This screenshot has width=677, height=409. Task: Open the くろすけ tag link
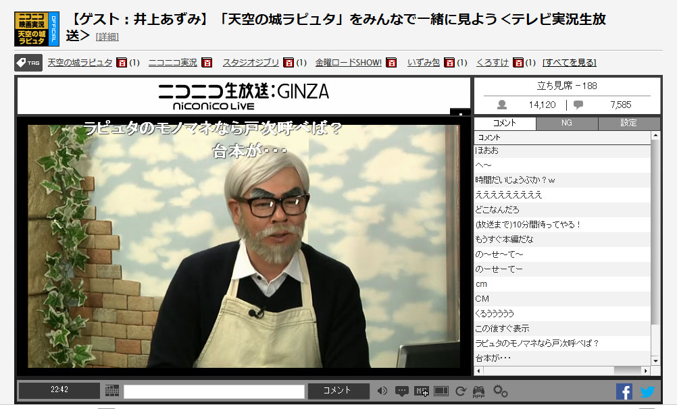493,63
